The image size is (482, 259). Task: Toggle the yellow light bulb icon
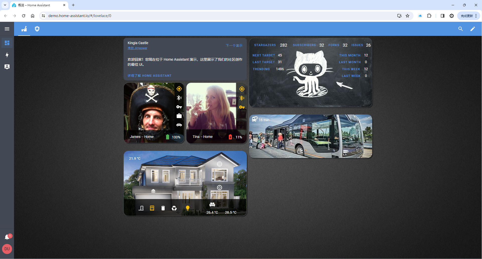[x=188, y=208]
